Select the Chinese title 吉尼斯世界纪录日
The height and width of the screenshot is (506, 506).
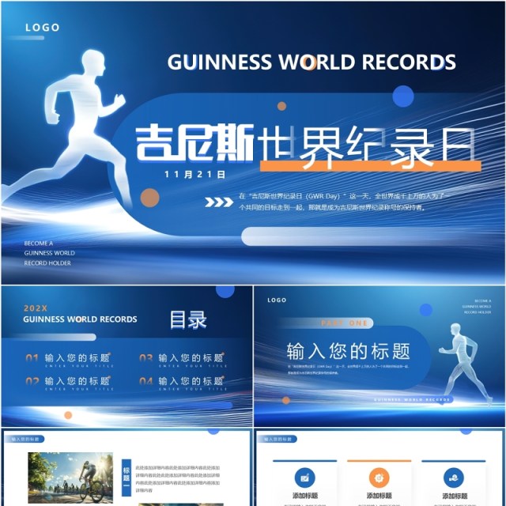point(305,147)
